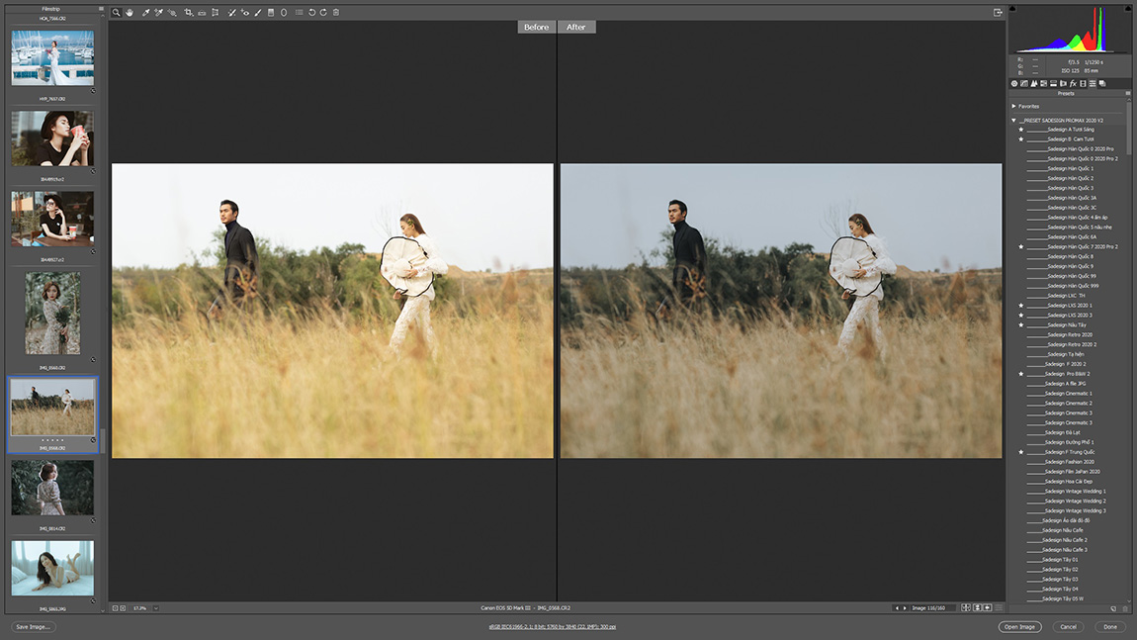Open the Tone Curve panel tab

1023,84
